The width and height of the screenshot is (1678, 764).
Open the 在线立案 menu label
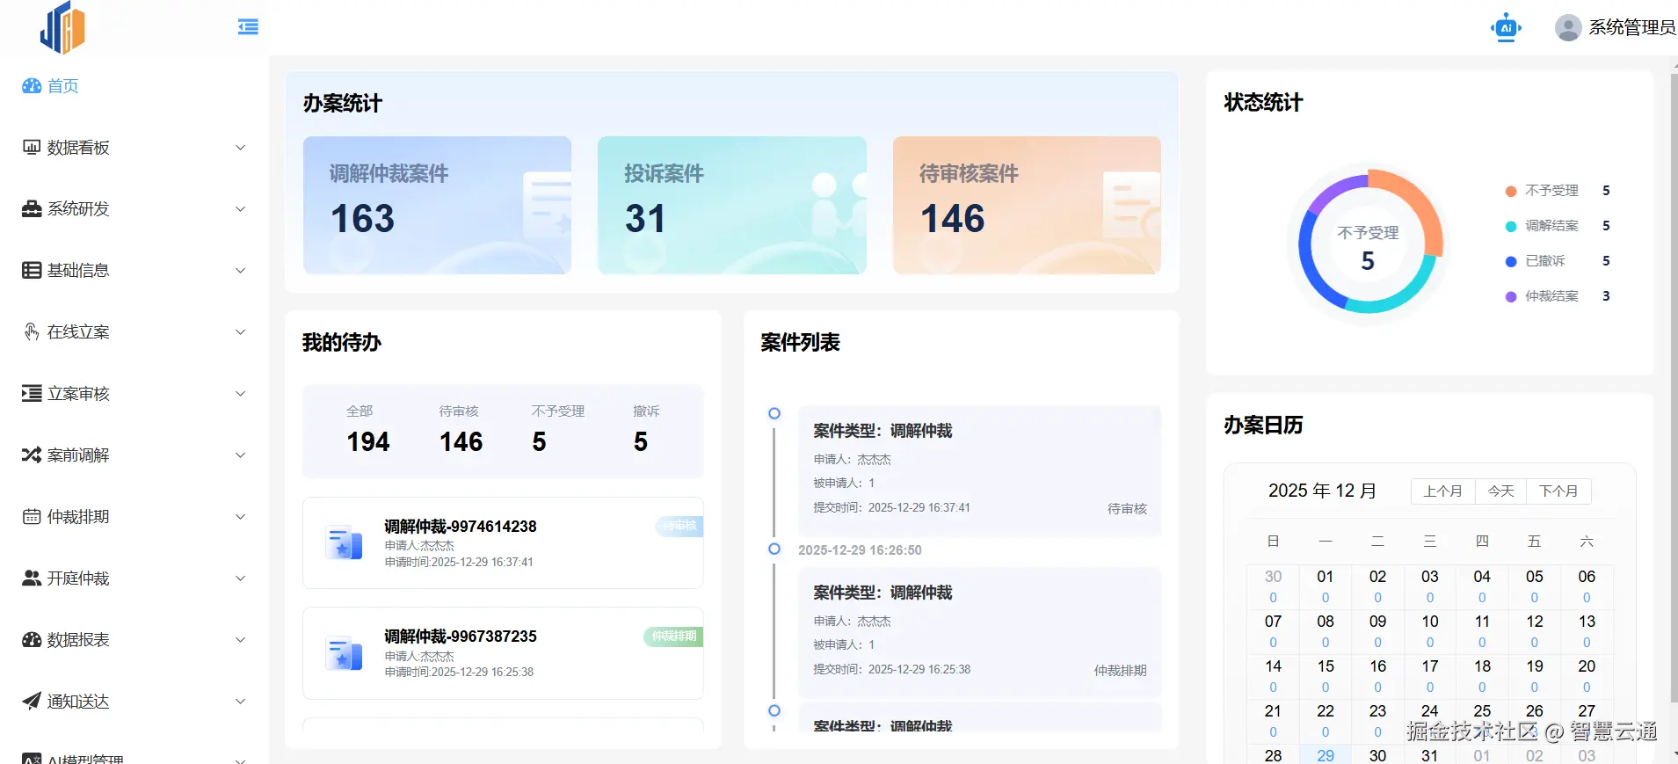click(x=78, y=332)
